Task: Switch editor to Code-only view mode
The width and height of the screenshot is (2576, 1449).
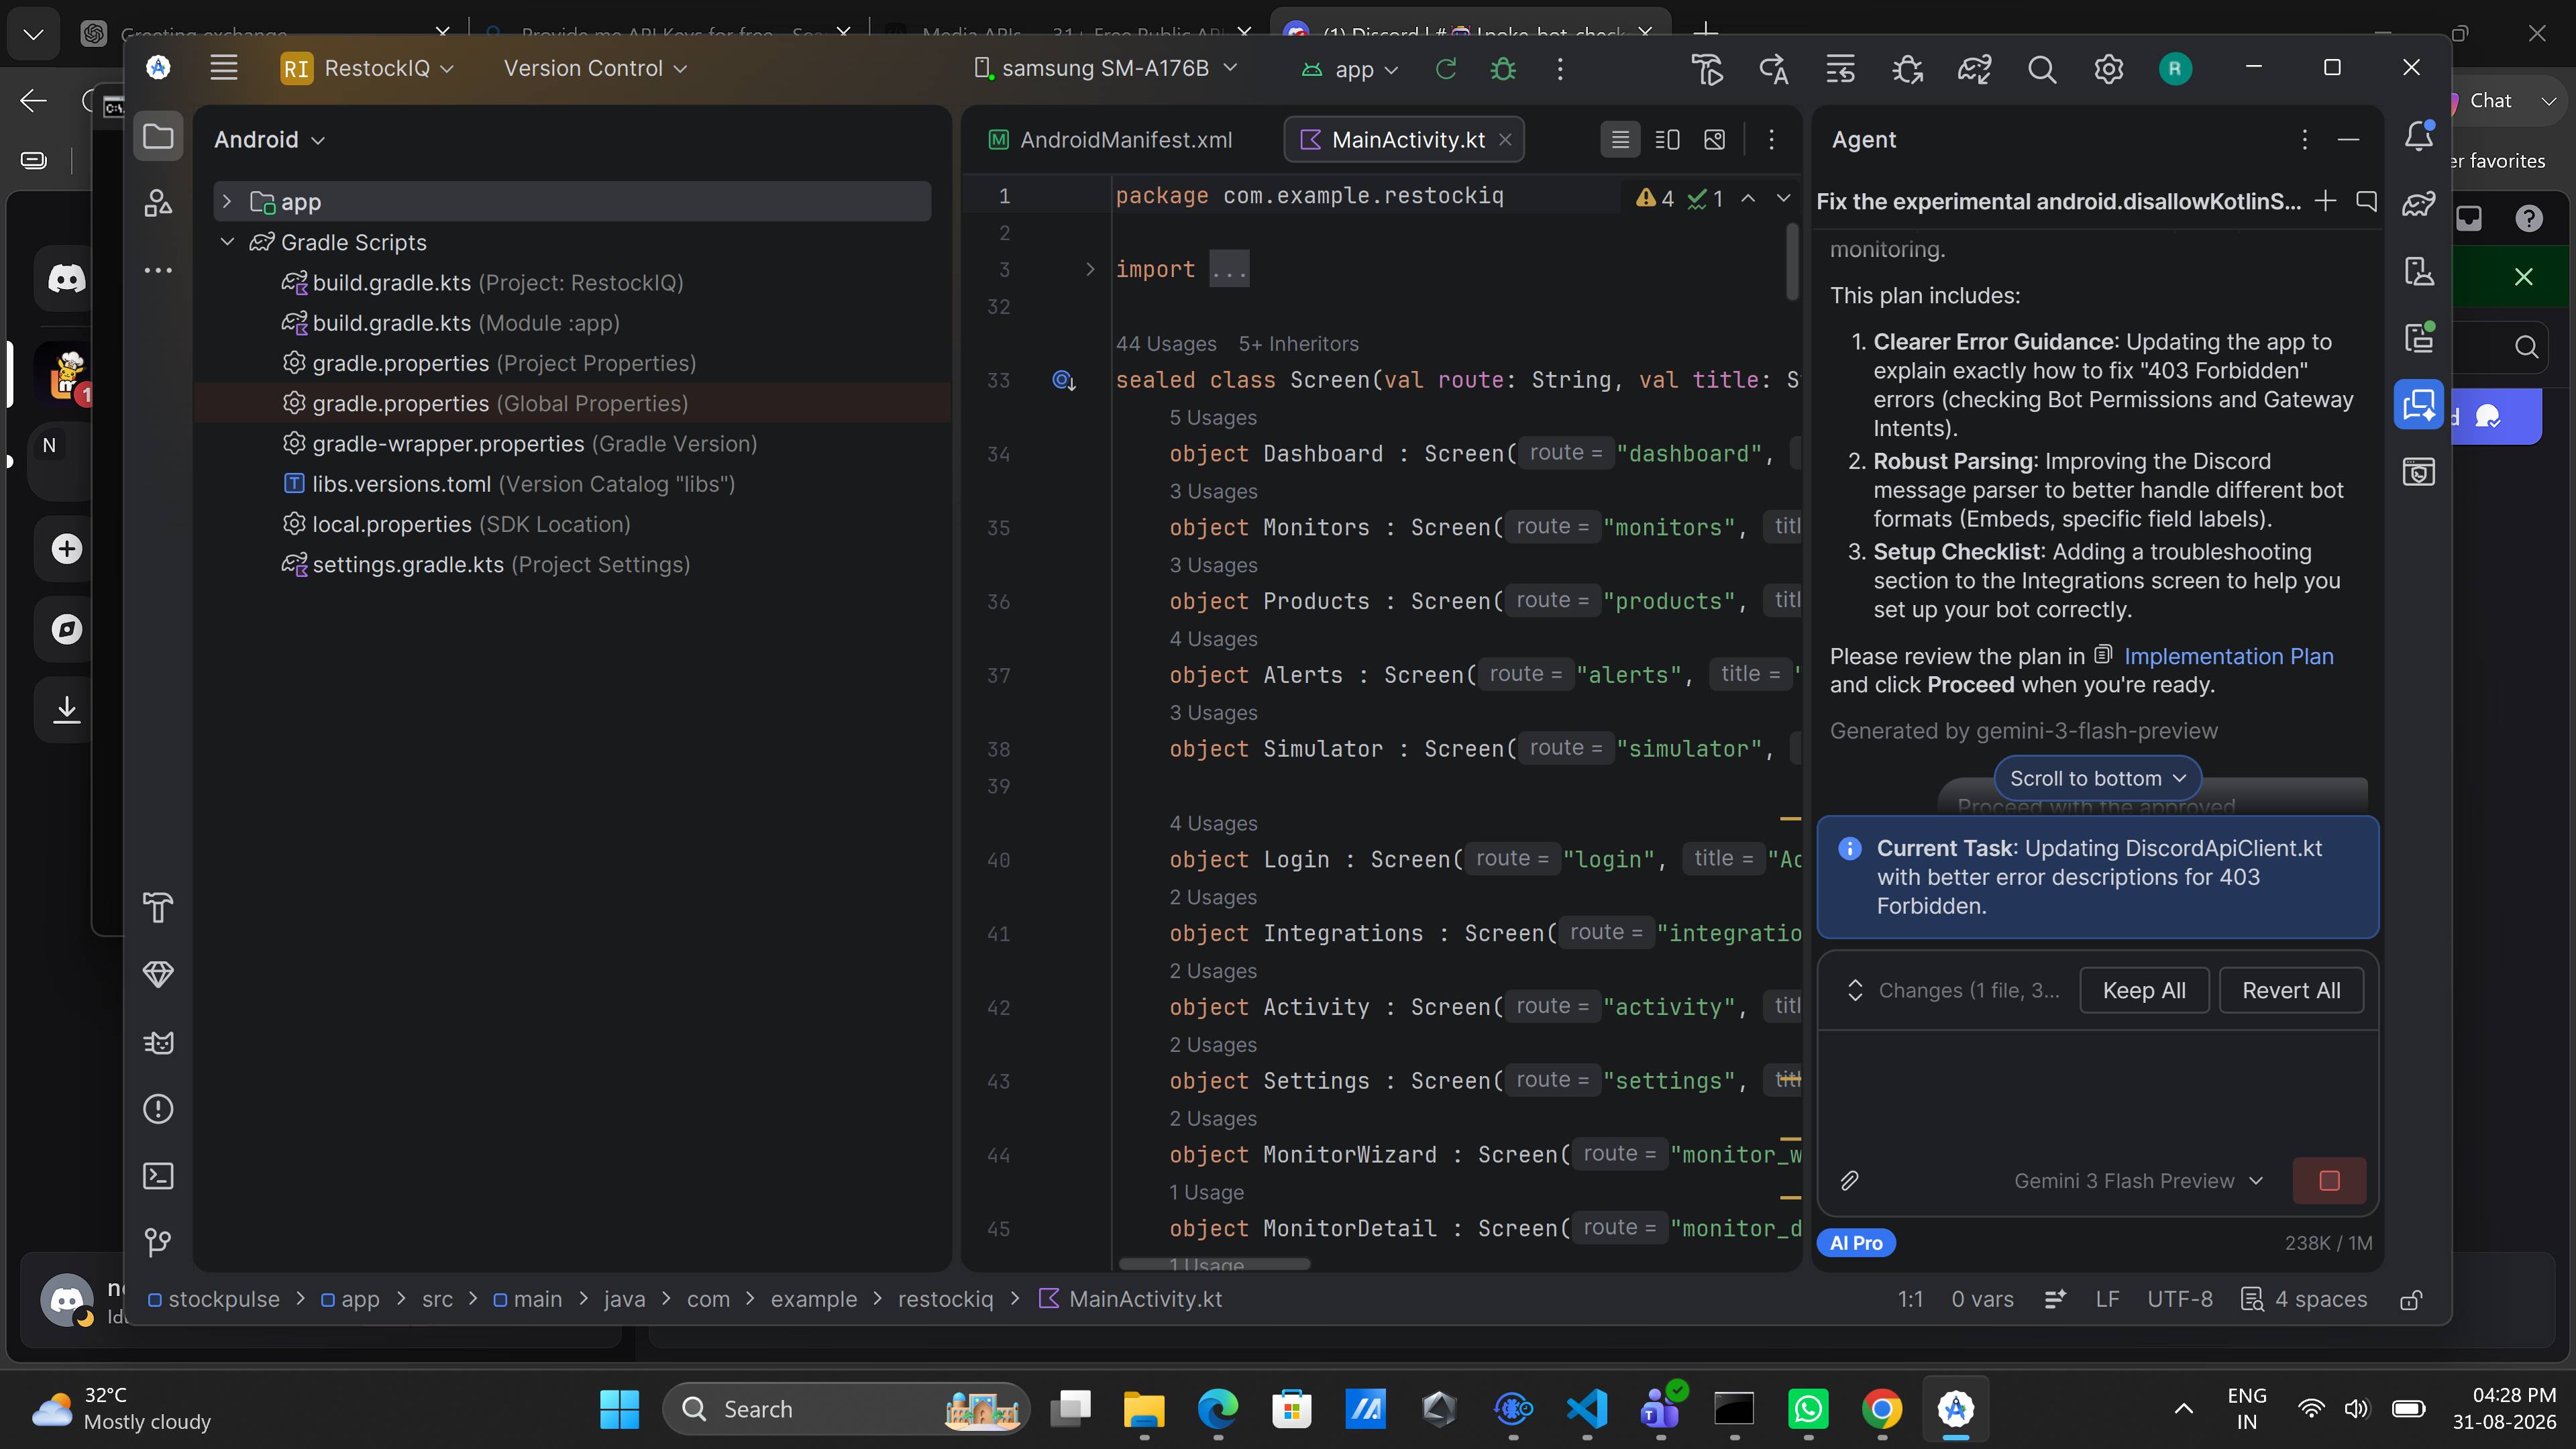Action: point(1620,140)
